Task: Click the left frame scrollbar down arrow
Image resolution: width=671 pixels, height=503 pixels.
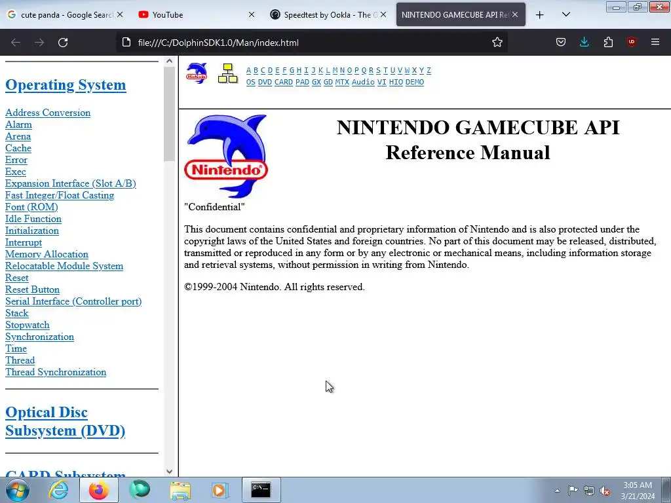Action: click(x=169, y=472)
